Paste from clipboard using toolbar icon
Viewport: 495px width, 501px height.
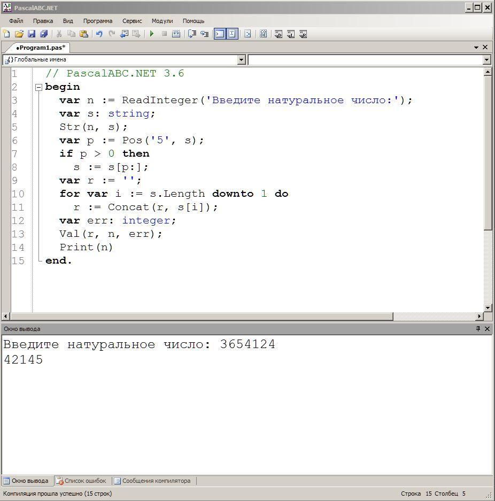84,34
